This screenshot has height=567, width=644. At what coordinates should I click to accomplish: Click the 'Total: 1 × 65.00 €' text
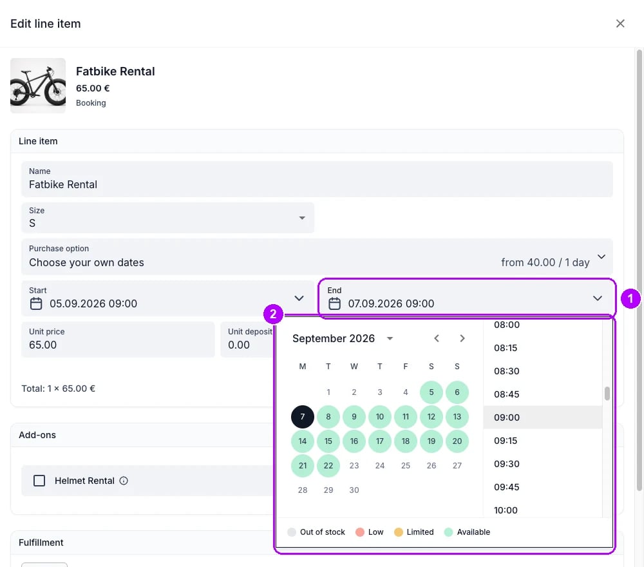point(59,389)
